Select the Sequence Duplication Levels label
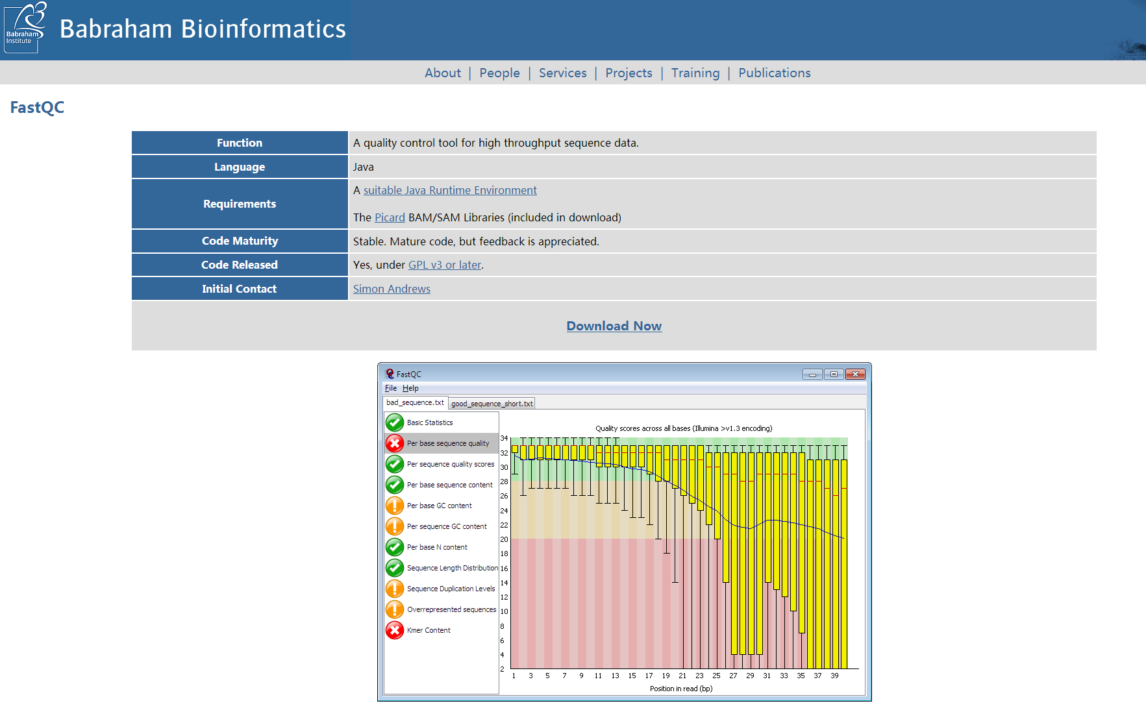 (451, 589)
